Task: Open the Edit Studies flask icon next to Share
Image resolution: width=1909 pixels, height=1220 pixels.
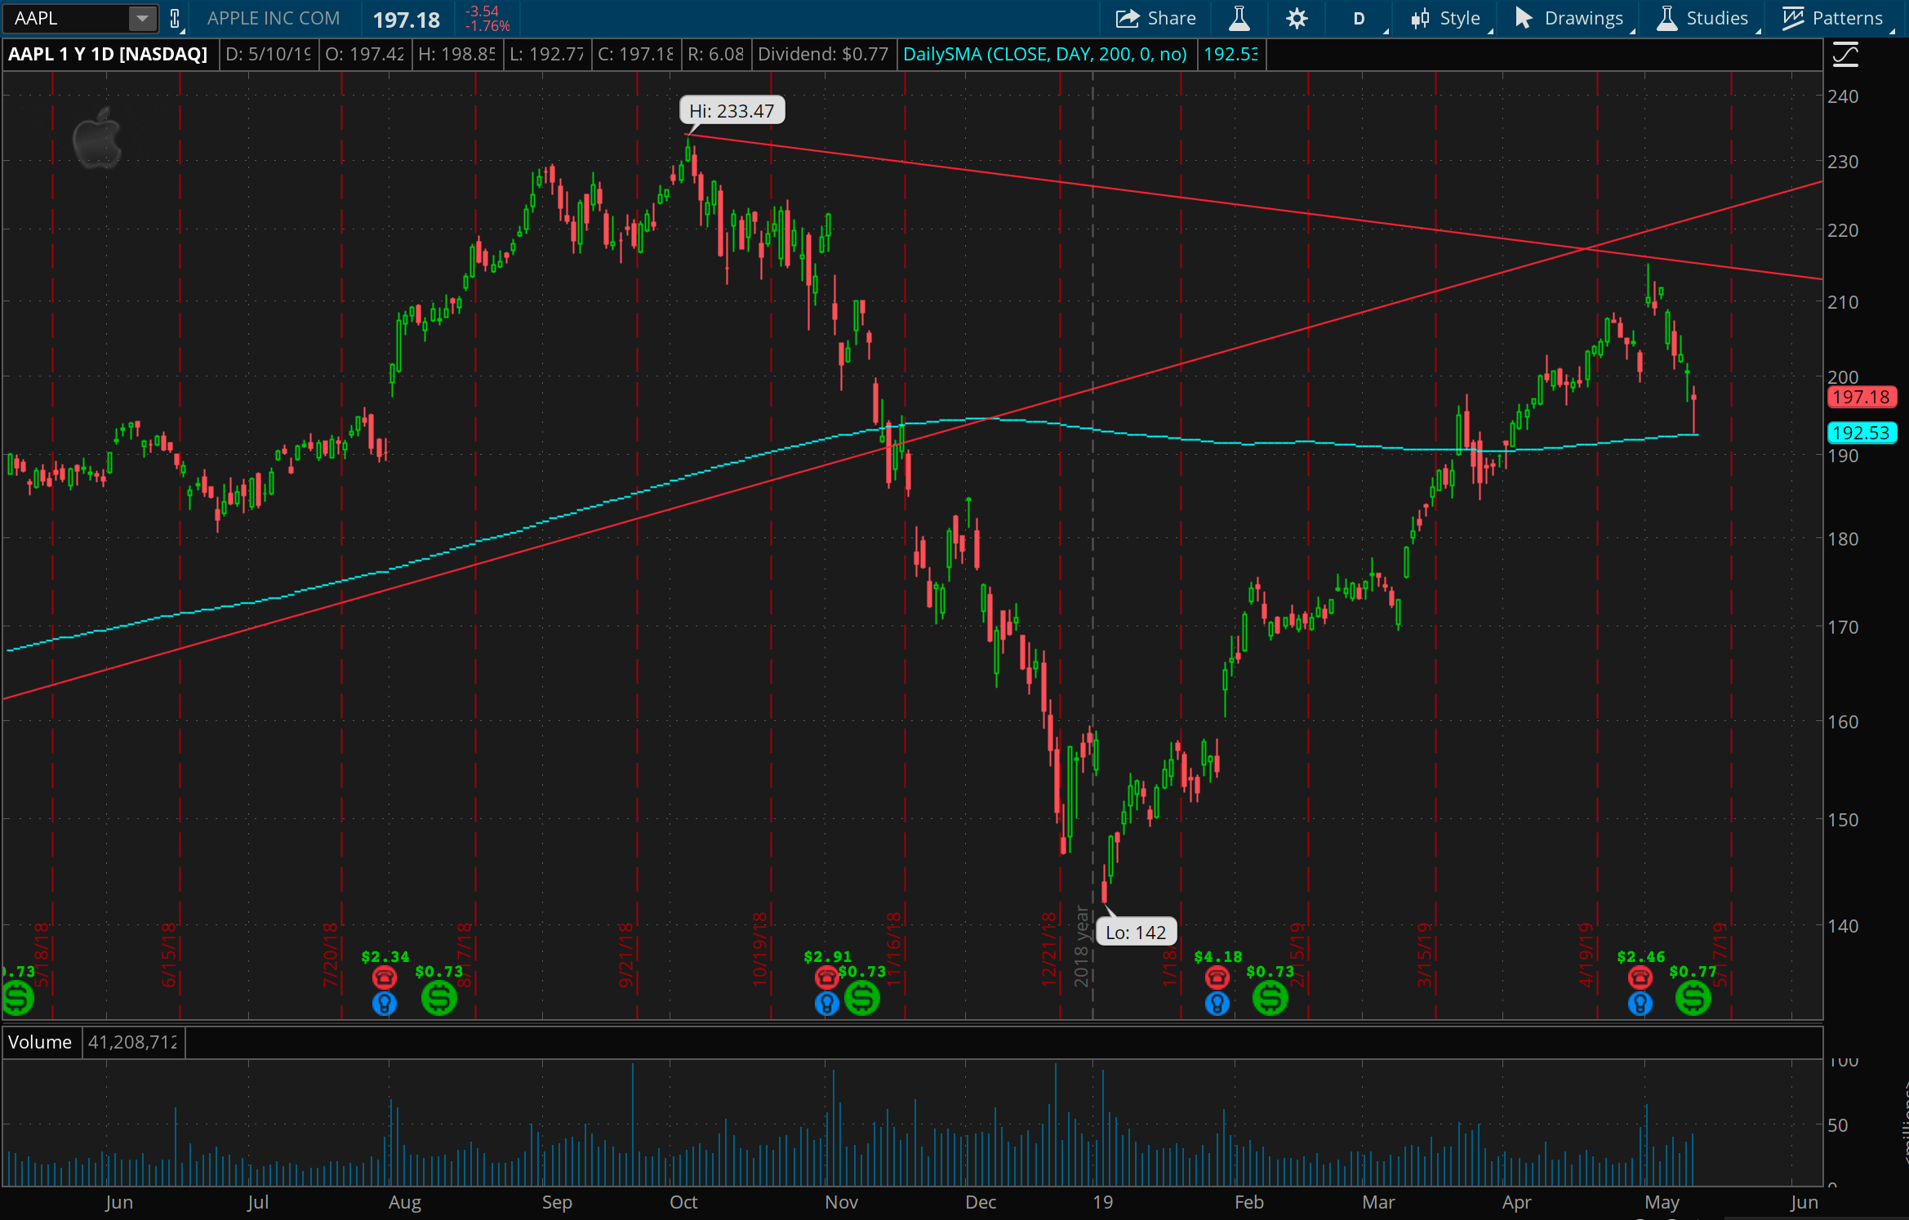Action: click(1239, 18)
